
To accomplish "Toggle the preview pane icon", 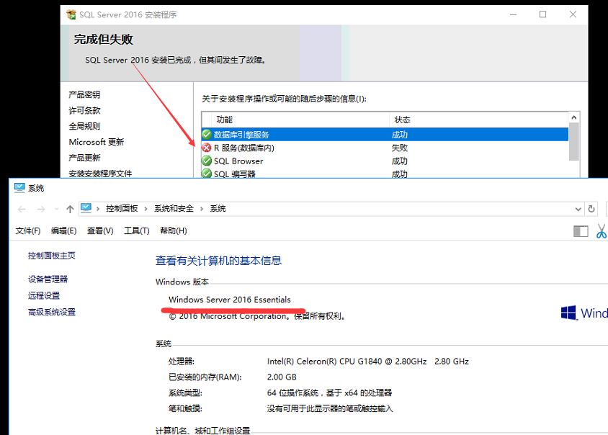I will 581,231.
